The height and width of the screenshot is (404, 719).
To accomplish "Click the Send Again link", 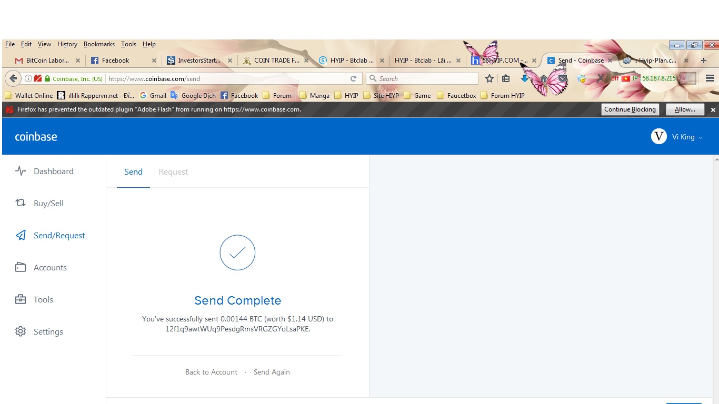I will click(272, 372).
